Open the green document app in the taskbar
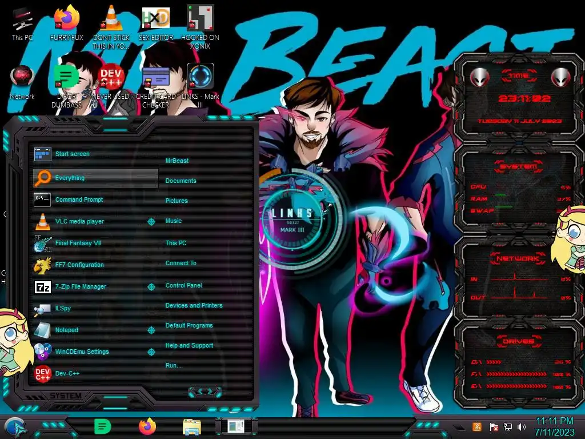 (102, 426)
